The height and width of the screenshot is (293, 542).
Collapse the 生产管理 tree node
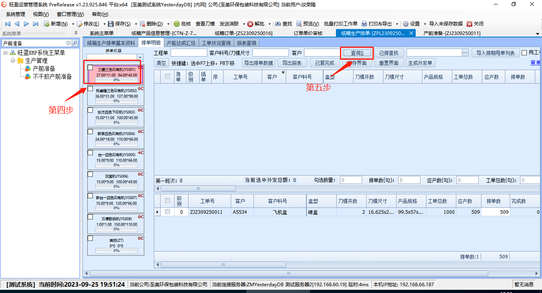pos(13,61)
